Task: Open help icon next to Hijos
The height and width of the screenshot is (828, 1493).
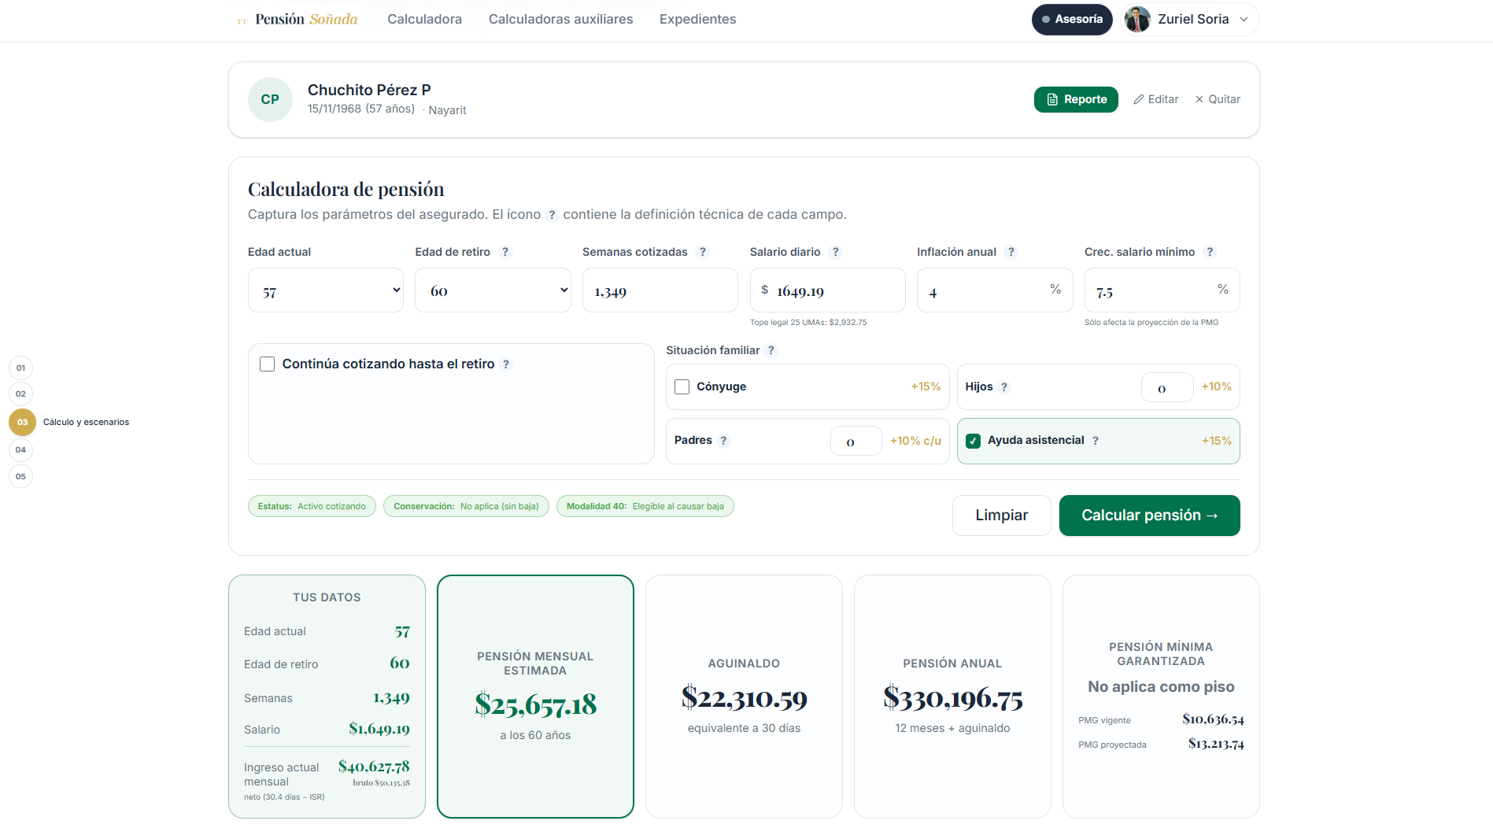Action: (1004, 387)
